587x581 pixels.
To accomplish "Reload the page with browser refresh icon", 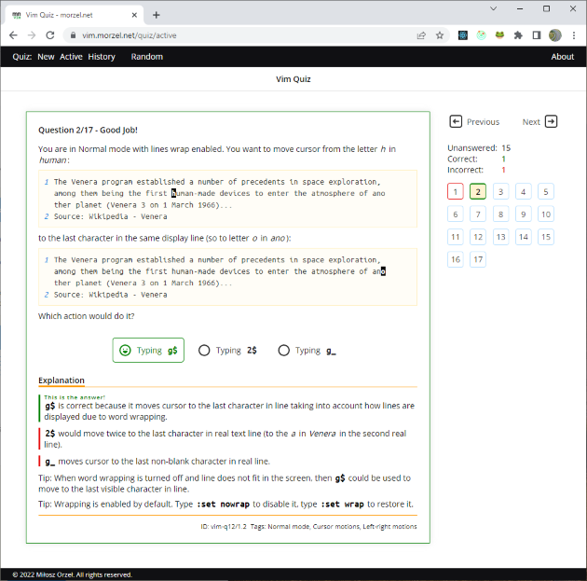I will coord(50,35).
